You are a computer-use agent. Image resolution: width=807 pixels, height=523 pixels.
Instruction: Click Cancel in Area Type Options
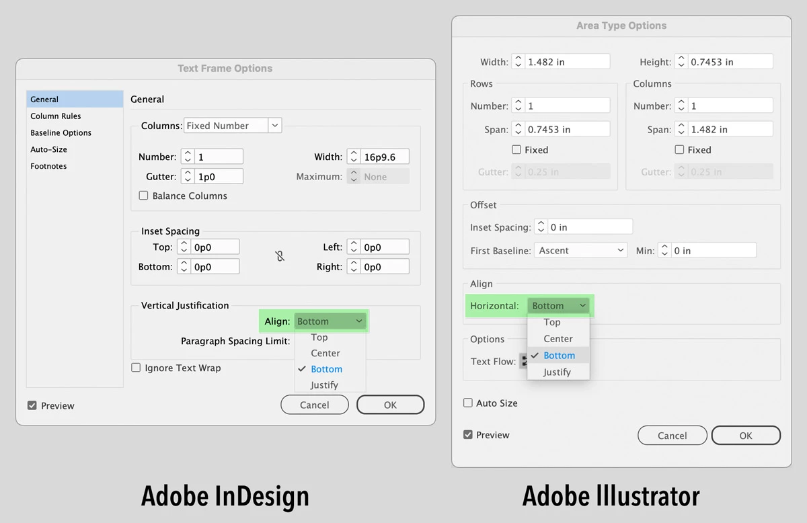point(672,436)
